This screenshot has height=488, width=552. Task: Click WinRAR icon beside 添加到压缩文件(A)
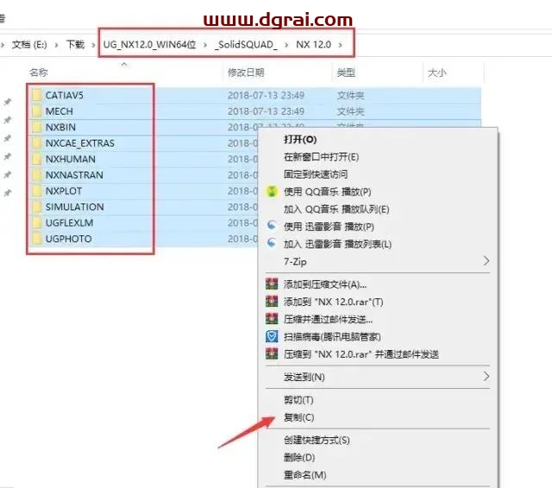[272, 284]
